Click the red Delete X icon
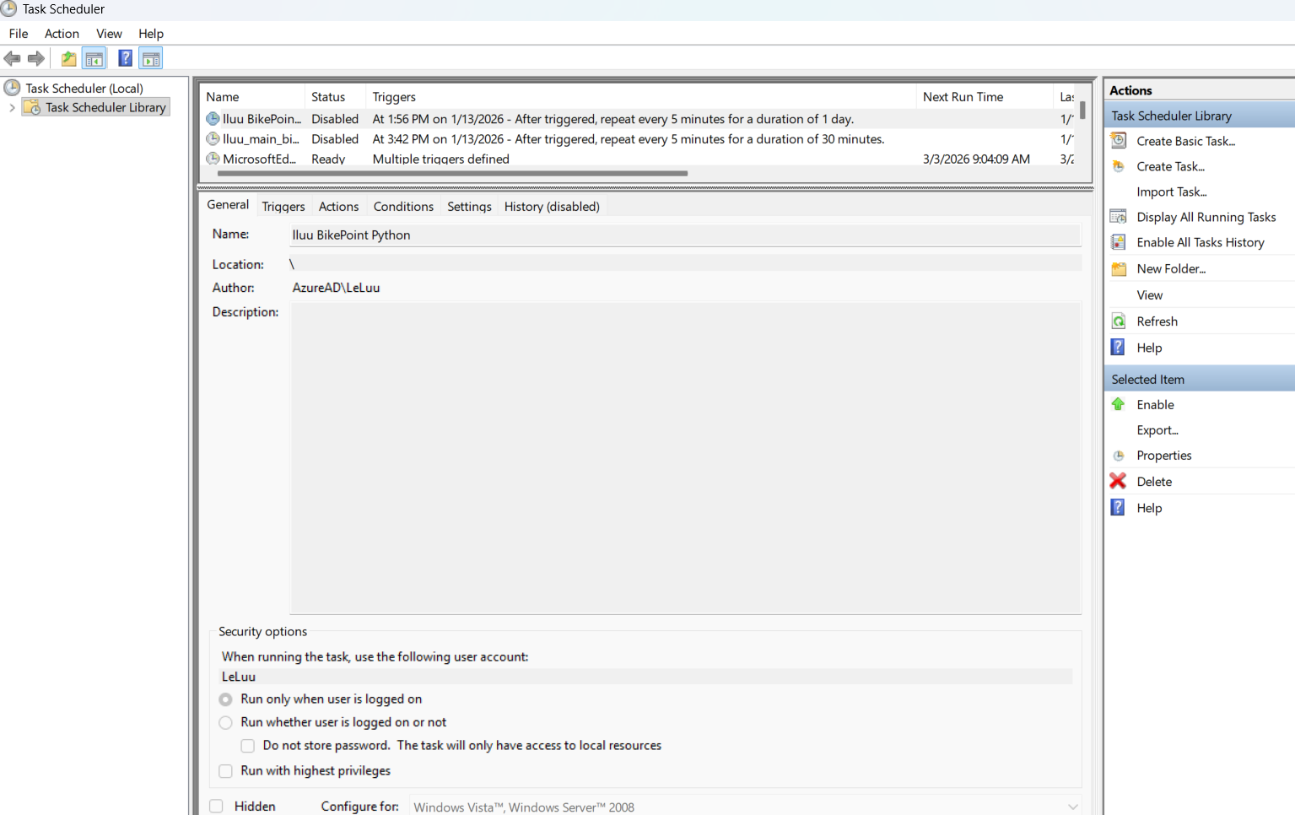This screenshot has height=815, width=1295. 1118,481
